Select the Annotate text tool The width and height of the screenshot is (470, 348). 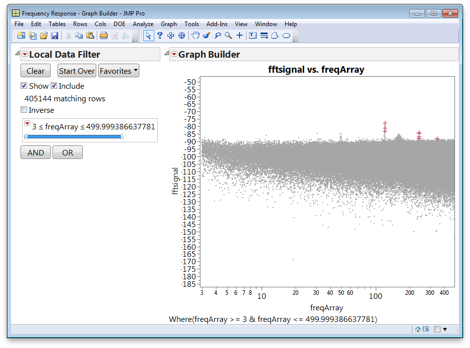pos(252,36)
